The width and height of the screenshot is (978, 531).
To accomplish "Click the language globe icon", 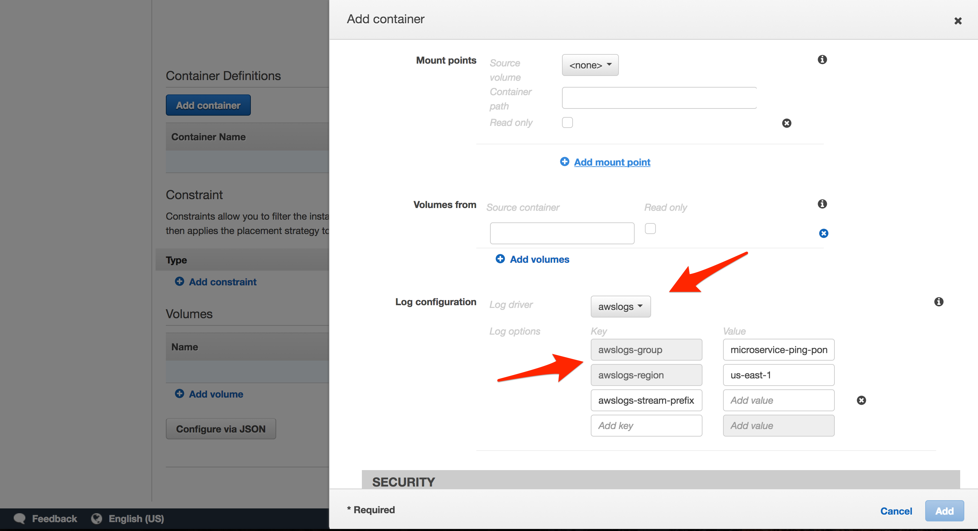I will 96,518.
